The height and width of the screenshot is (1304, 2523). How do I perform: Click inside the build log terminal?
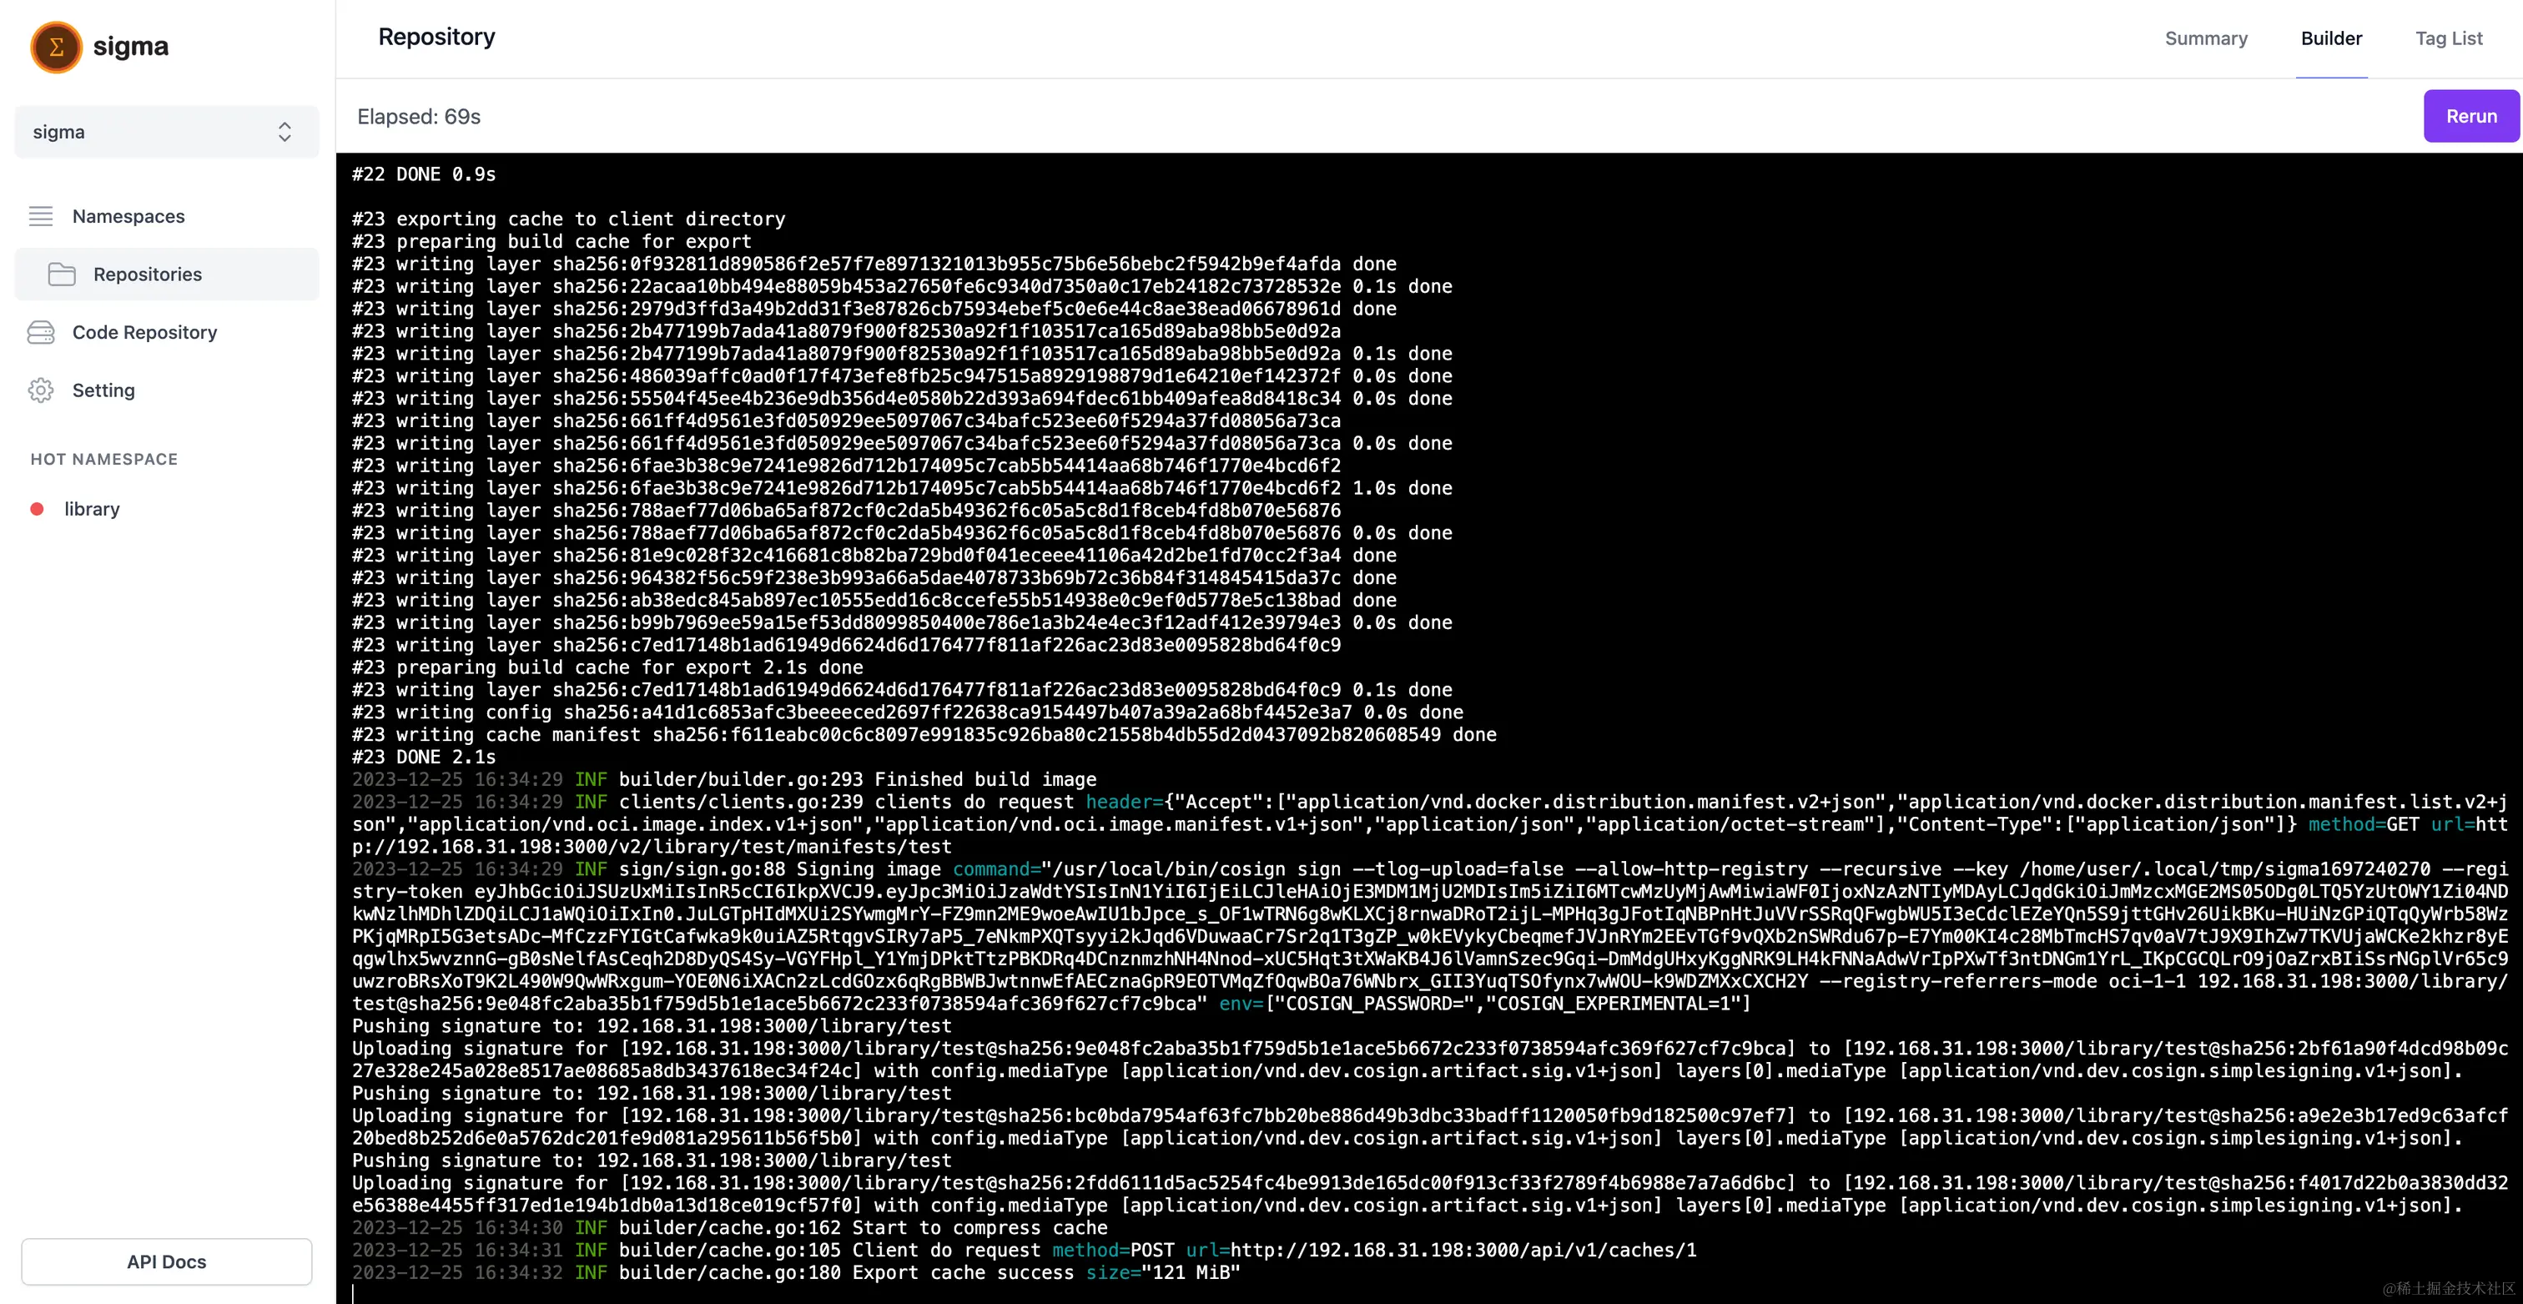pos(1429,727)
